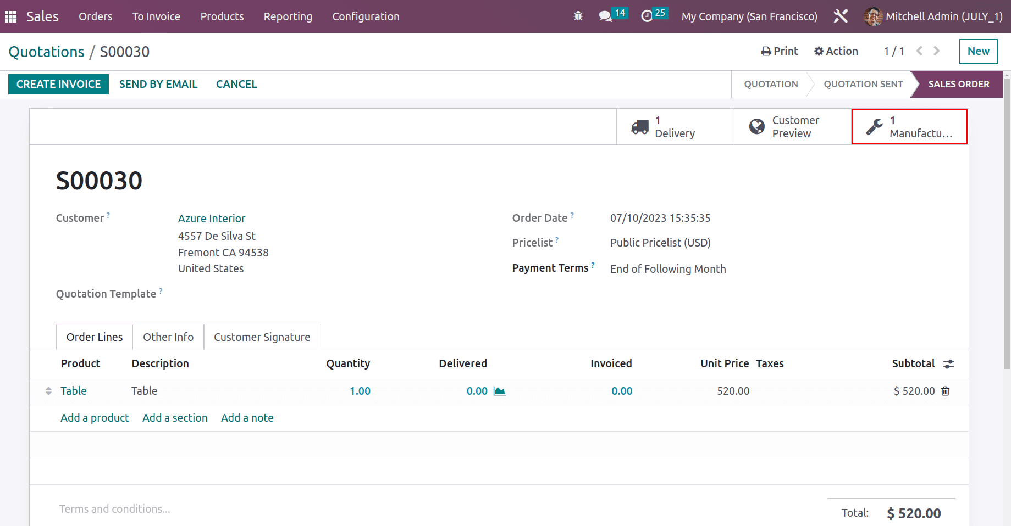Click Add a note link

point(247,418)
